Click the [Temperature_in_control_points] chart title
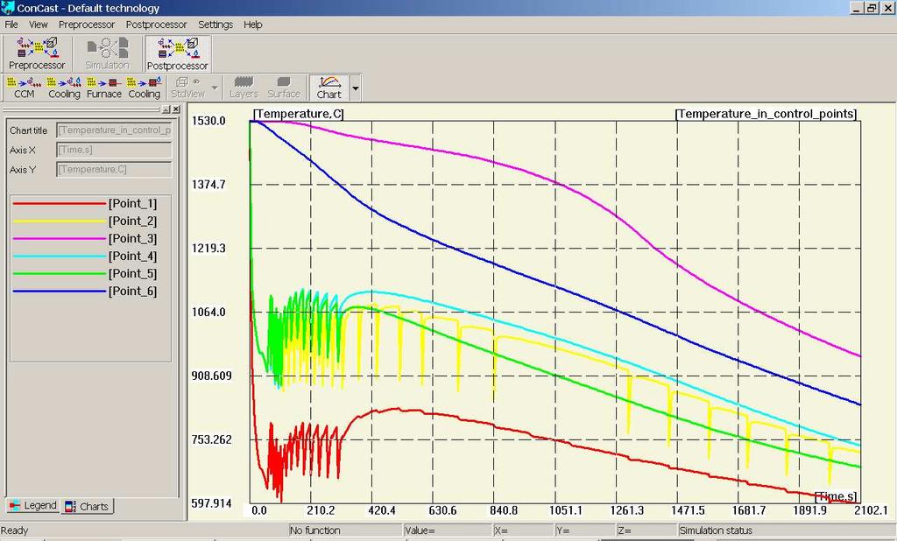 (x=766, y=114)
